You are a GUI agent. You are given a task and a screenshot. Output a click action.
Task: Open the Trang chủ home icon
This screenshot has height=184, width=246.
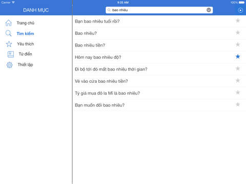[x=9, y=23]
